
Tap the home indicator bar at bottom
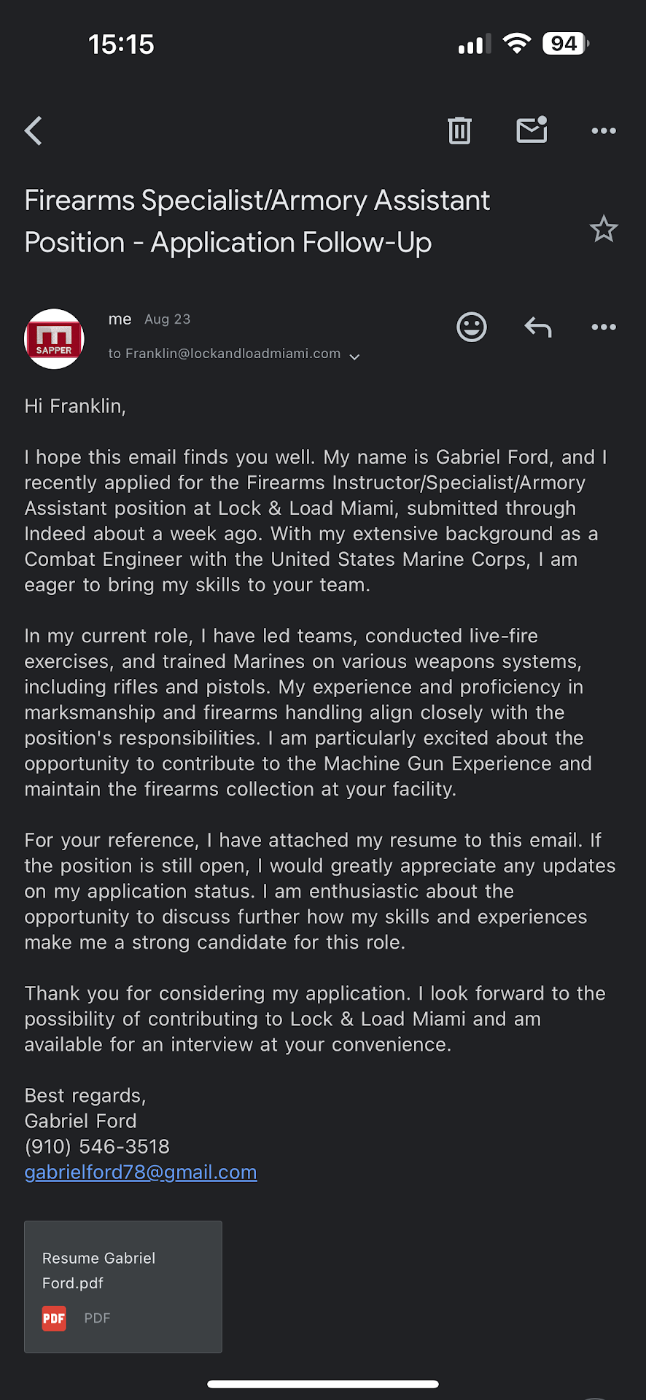tap(323, 1383)
